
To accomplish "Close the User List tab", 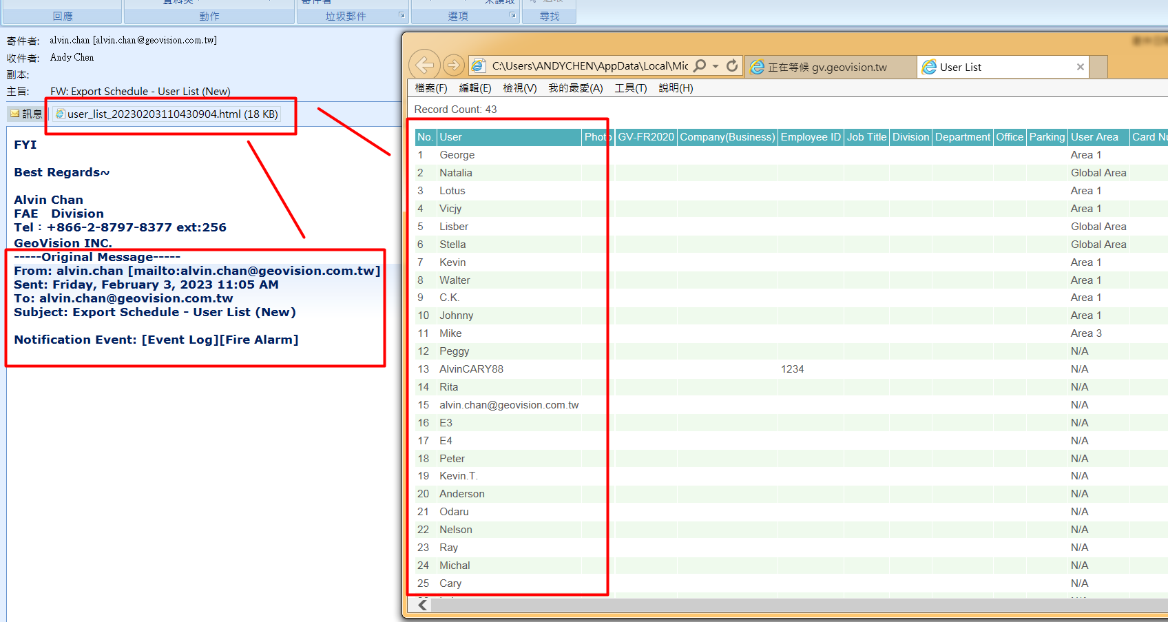I will click(1080, 67).
